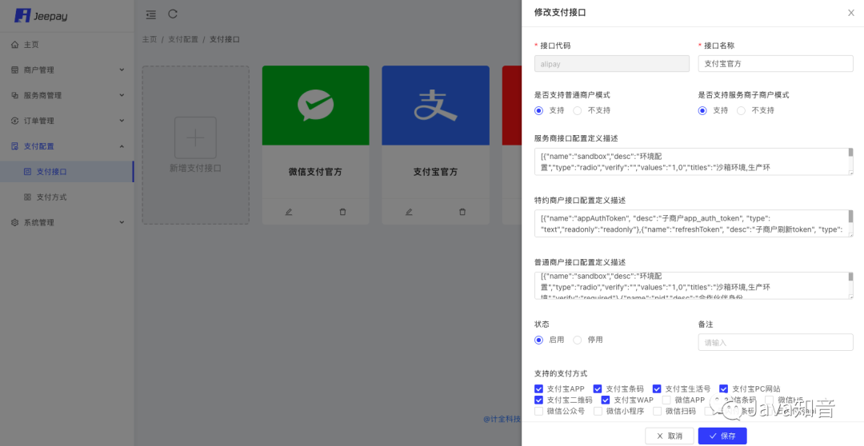Click the 支付方式 sidebar grid icon

coord(27,197)
